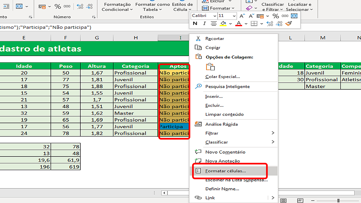Click percent style in ribbon Número group

[58, 6]
